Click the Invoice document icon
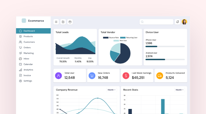 point(20,75)
